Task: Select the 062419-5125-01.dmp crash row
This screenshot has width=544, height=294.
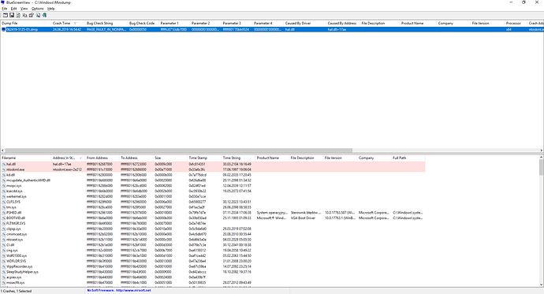Action: (x=272, y=29)
